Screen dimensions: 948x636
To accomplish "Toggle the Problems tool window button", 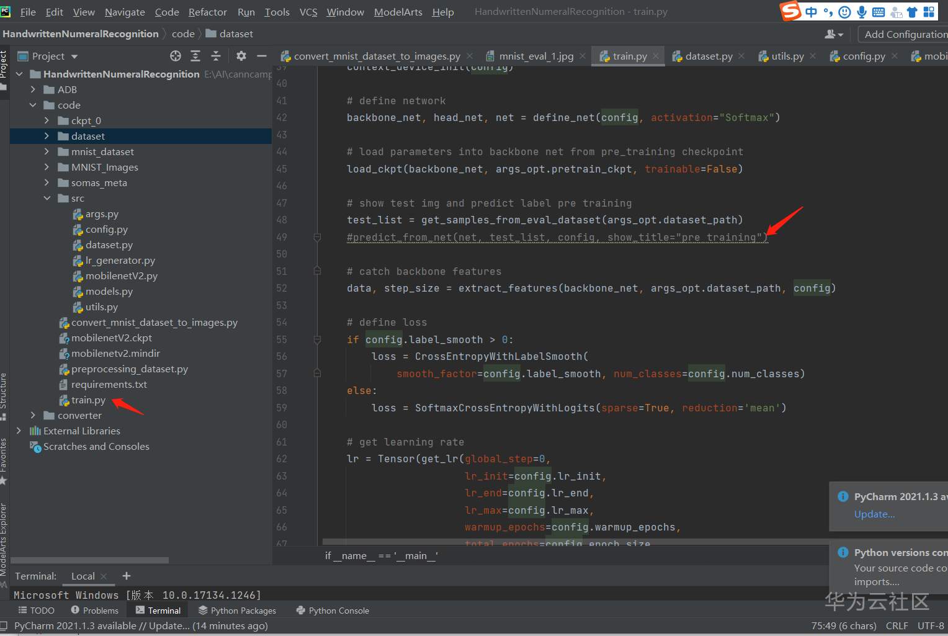I will coord(94,611).
